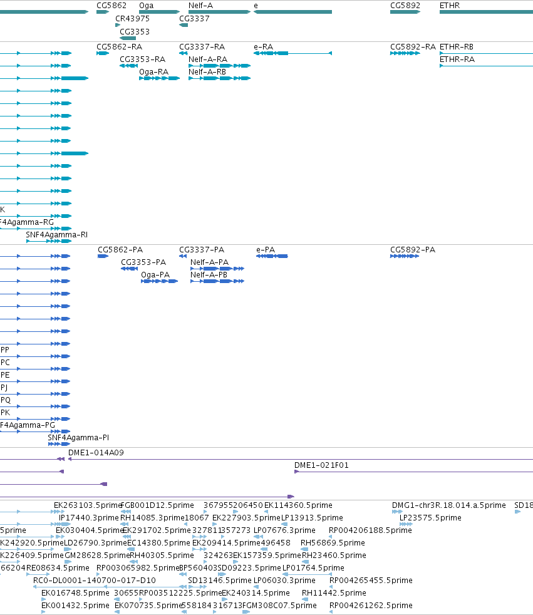
Task: Open the e-RA transcript label
Action: [x=263, y=47]
